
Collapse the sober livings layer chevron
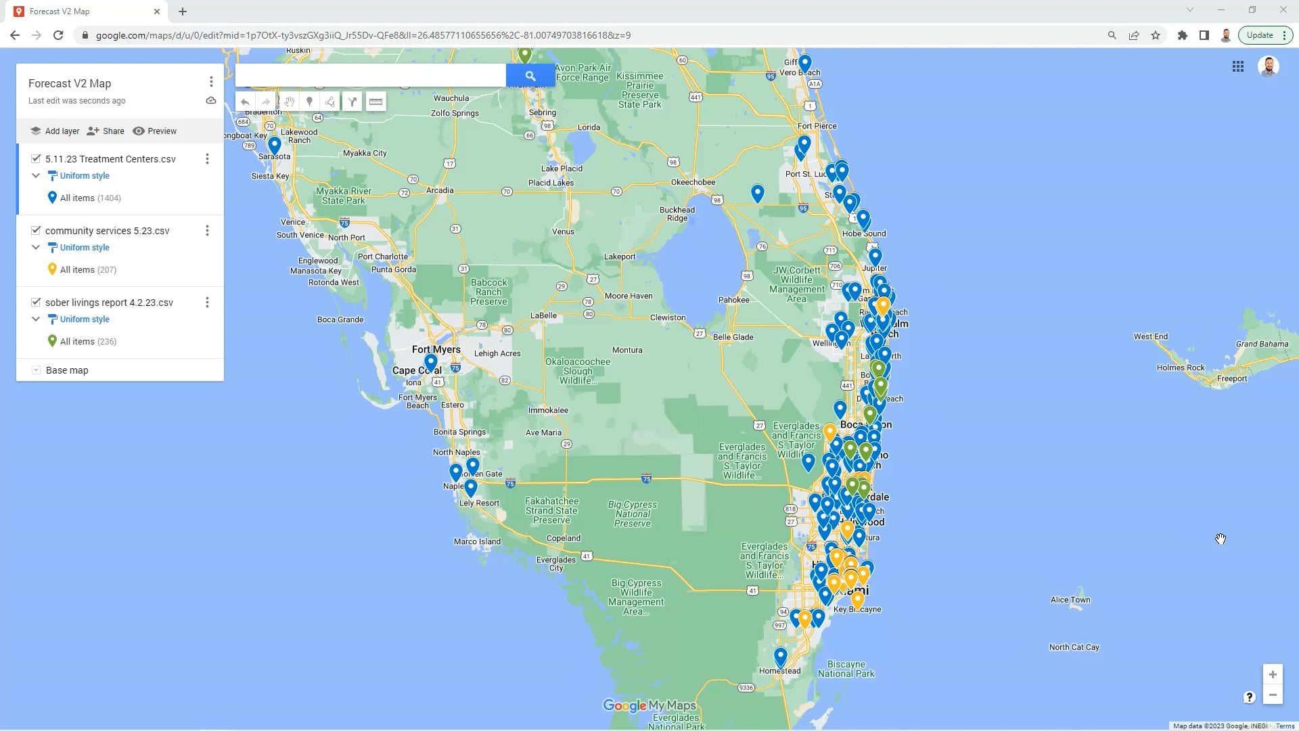point(36,319)
